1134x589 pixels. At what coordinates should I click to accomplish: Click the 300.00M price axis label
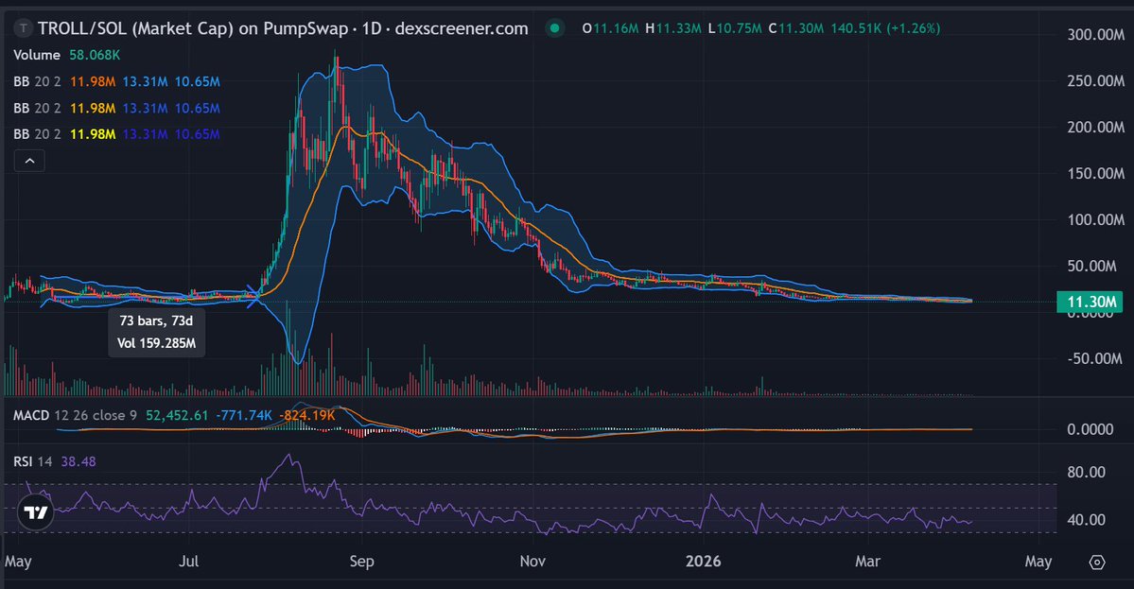(x=1095, y=35)
